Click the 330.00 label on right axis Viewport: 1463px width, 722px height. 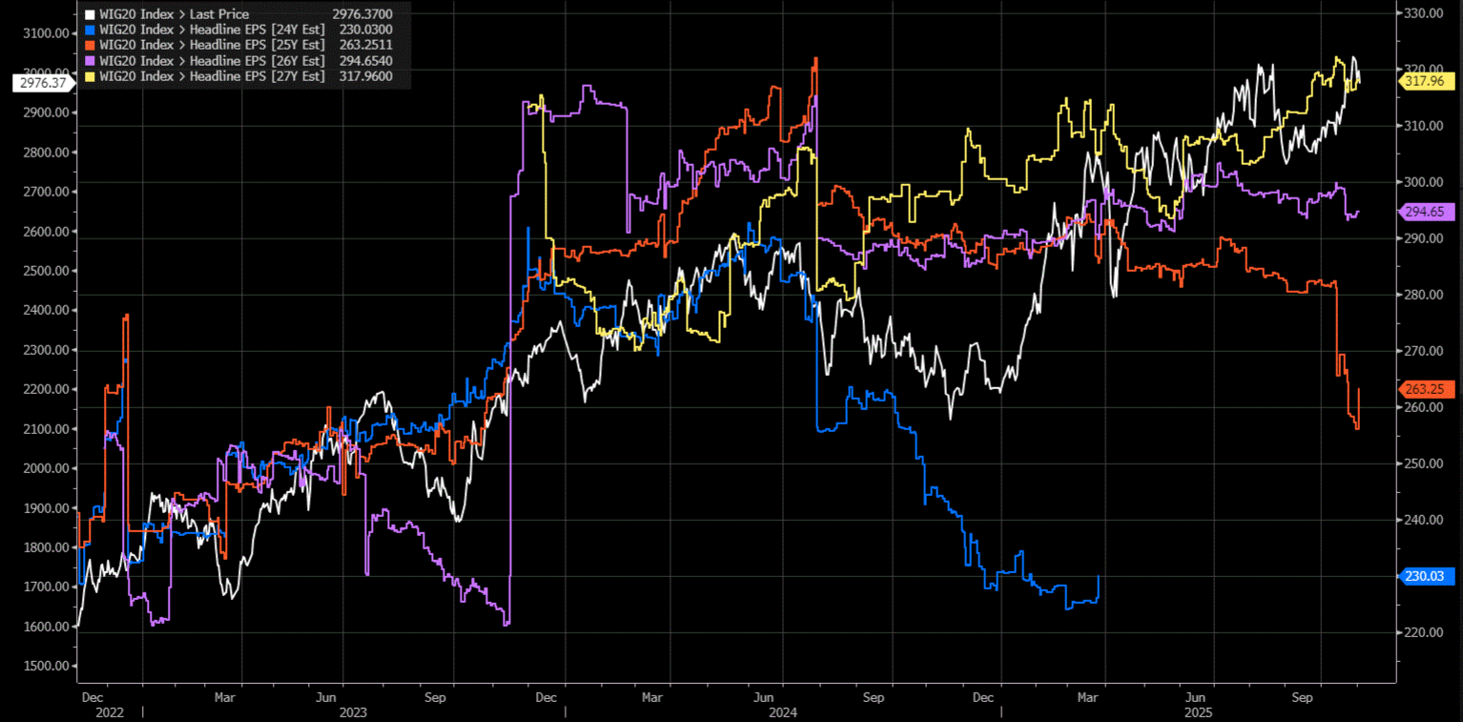coord(1428,13)
